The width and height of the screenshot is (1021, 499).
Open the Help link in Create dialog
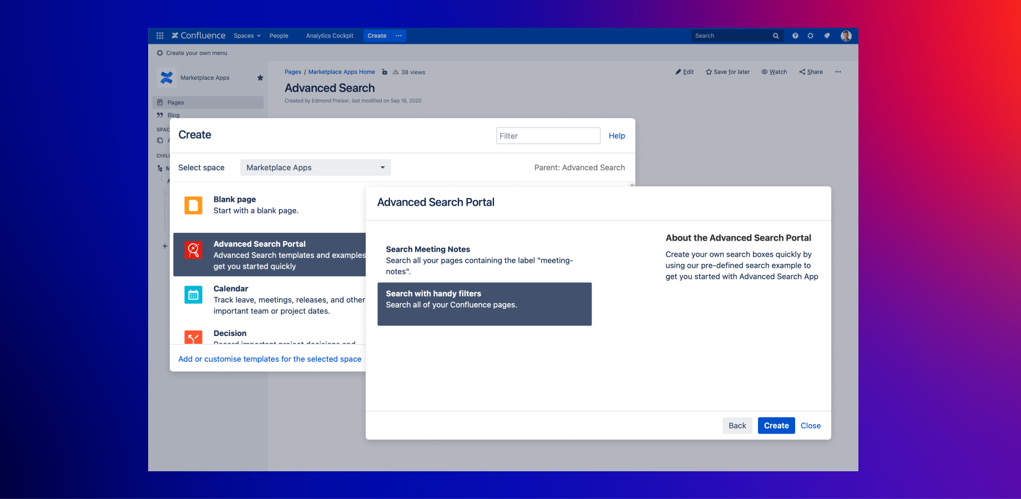[x=617, y=136]
